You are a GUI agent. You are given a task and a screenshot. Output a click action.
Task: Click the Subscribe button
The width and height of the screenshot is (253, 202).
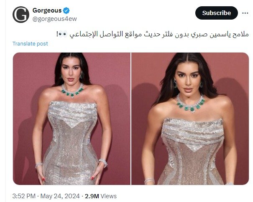(x=217, y=13)
